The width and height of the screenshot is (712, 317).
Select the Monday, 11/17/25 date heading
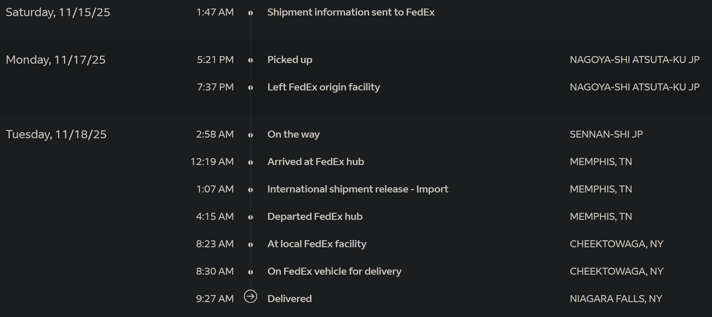[56, 60]
